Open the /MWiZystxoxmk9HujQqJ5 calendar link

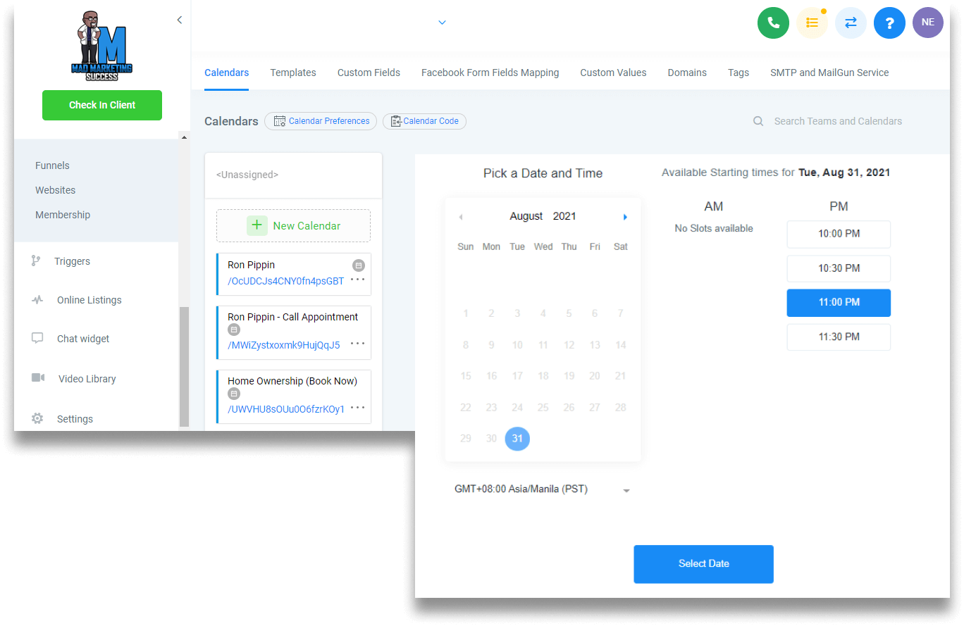283,345
